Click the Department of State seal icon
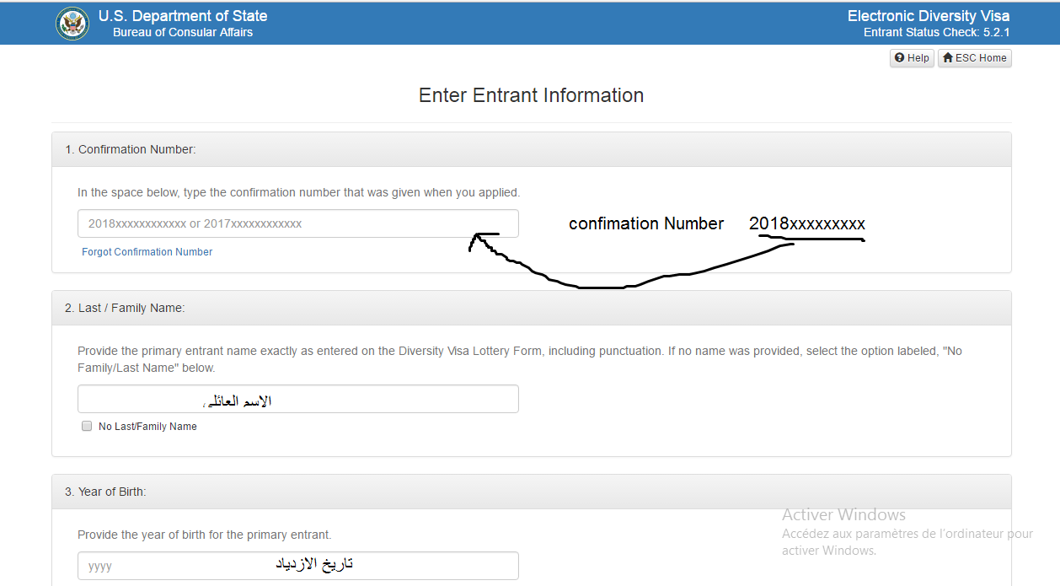This screenshot has width=1060, height=586. [72, 24]
